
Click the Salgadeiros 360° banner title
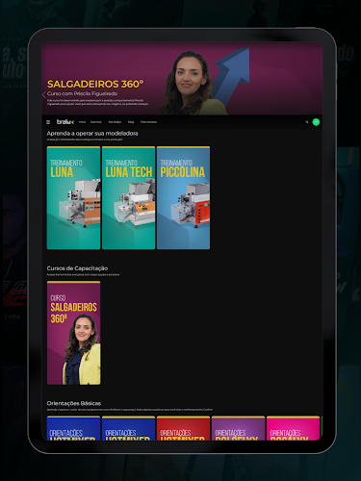[x=95, y=84]
